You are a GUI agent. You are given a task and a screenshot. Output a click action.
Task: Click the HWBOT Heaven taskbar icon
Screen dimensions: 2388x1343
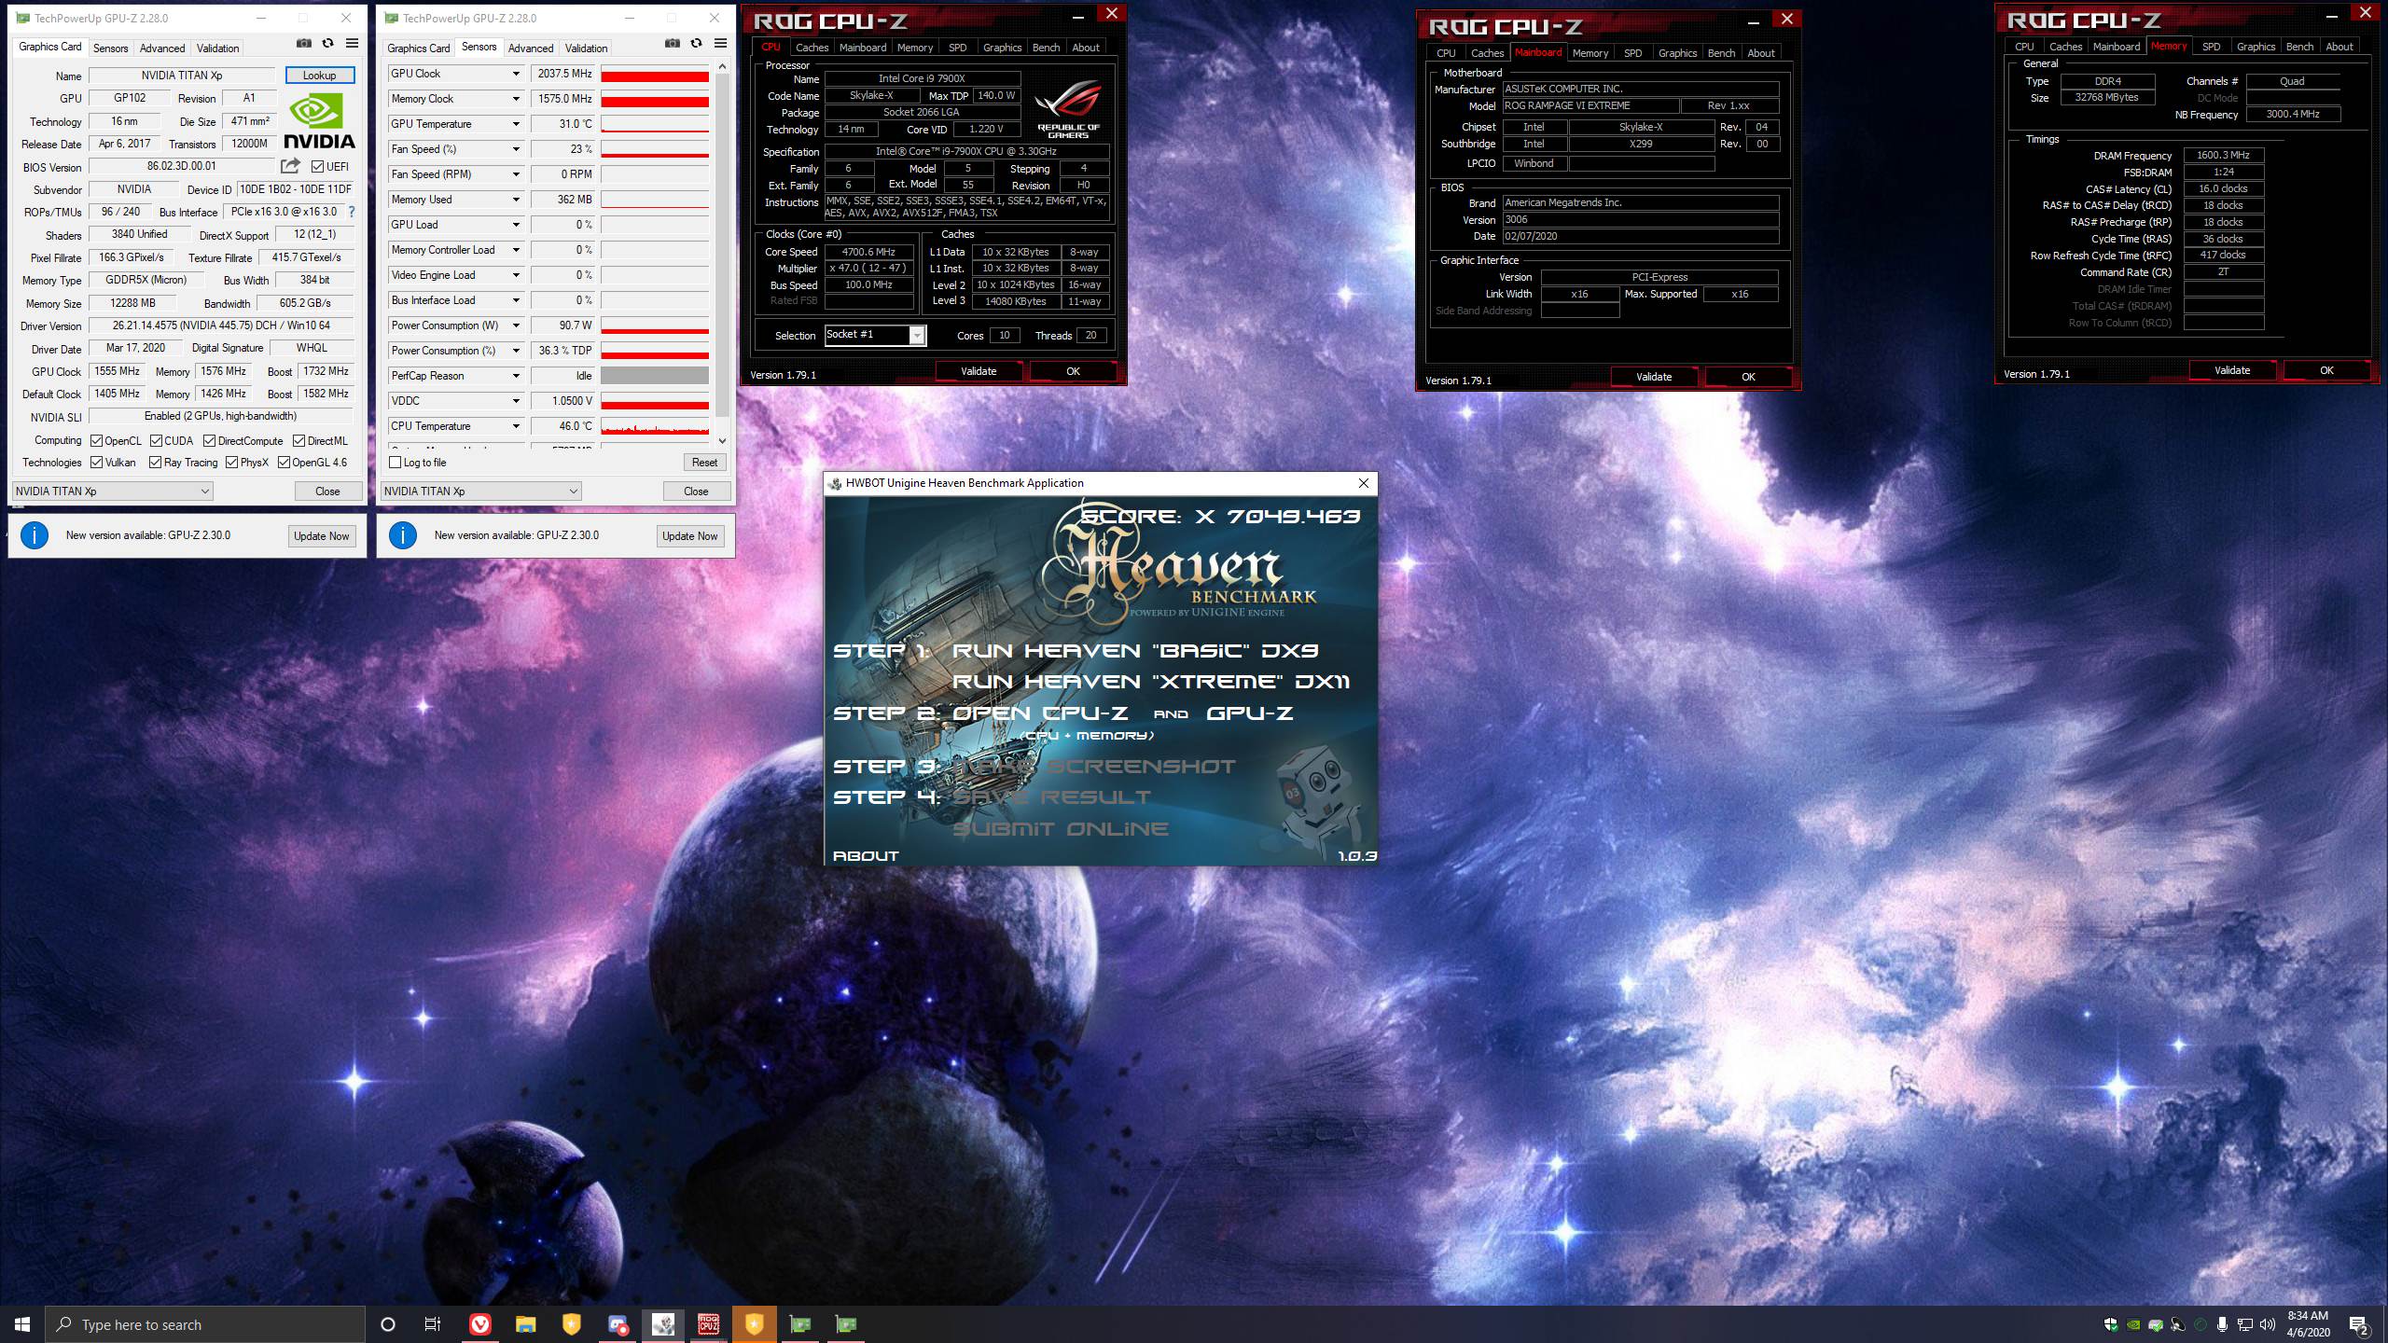pos(662,1324)
